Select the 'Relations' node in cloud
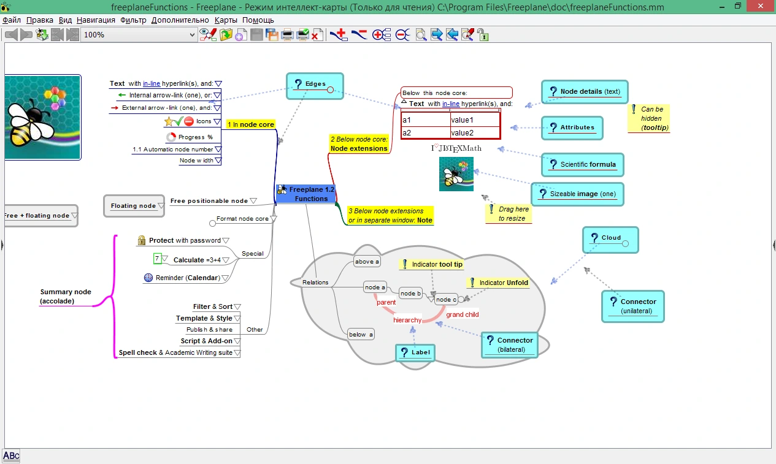776x464 pixels. 315,283
